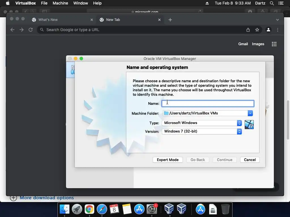Reload the Chrome page
The image size is (290, 217).
(31, 30)
